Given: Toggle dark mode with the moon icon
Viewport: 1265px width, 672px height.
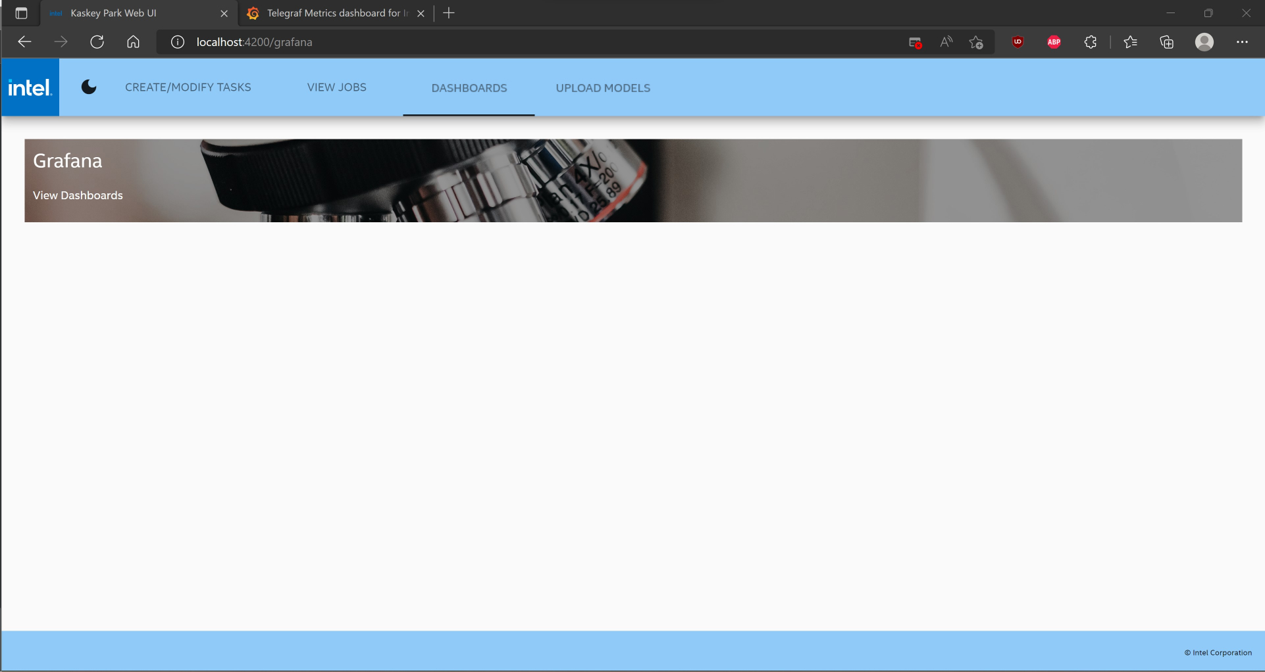Looking at the screenshot, I should [x=89, y=87].
